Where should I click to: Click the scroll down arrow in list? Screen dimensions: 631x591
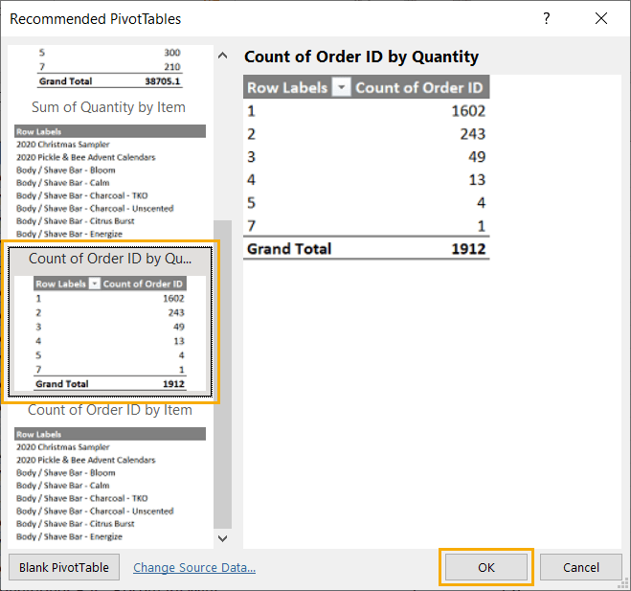point(222,538)
